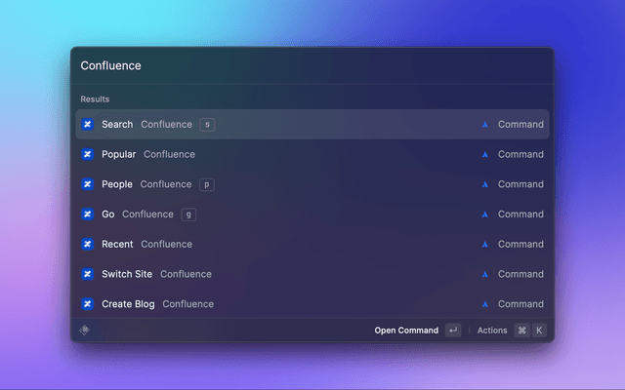Viewport: 625px width, 390px height.
Task: Click the K shortcut key badge
Action: point(539,331)
